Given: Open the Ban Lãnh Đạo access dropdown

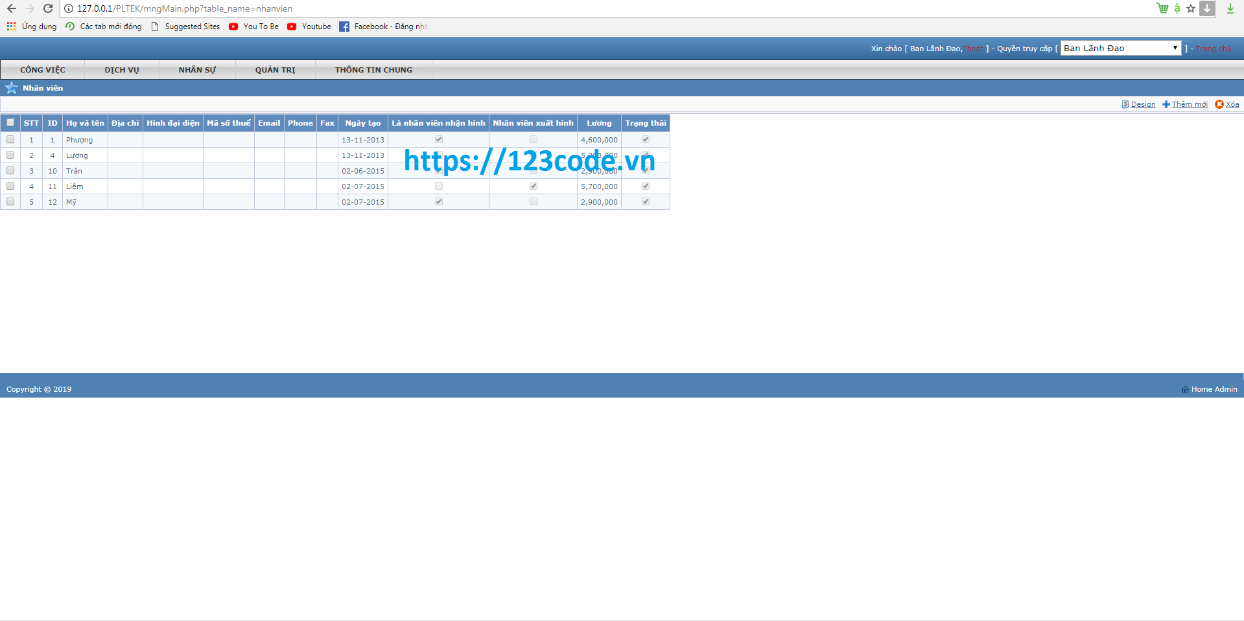Looking at the screenshot, I should tap(1120, 48).
